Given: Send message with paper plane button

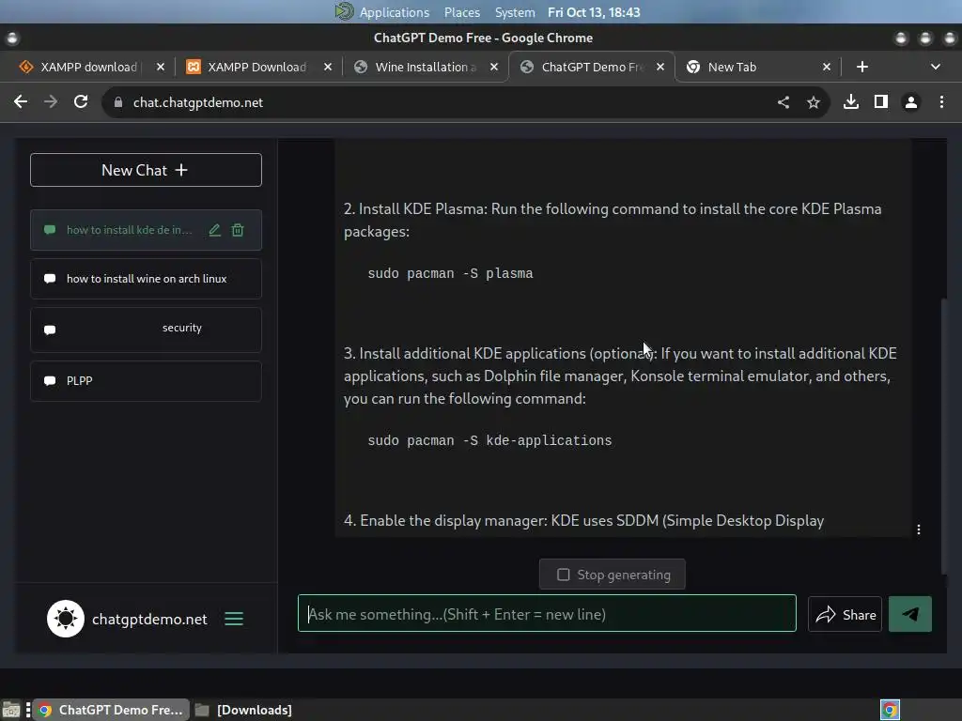Looking at the screenshot, I should click(910, 614).
